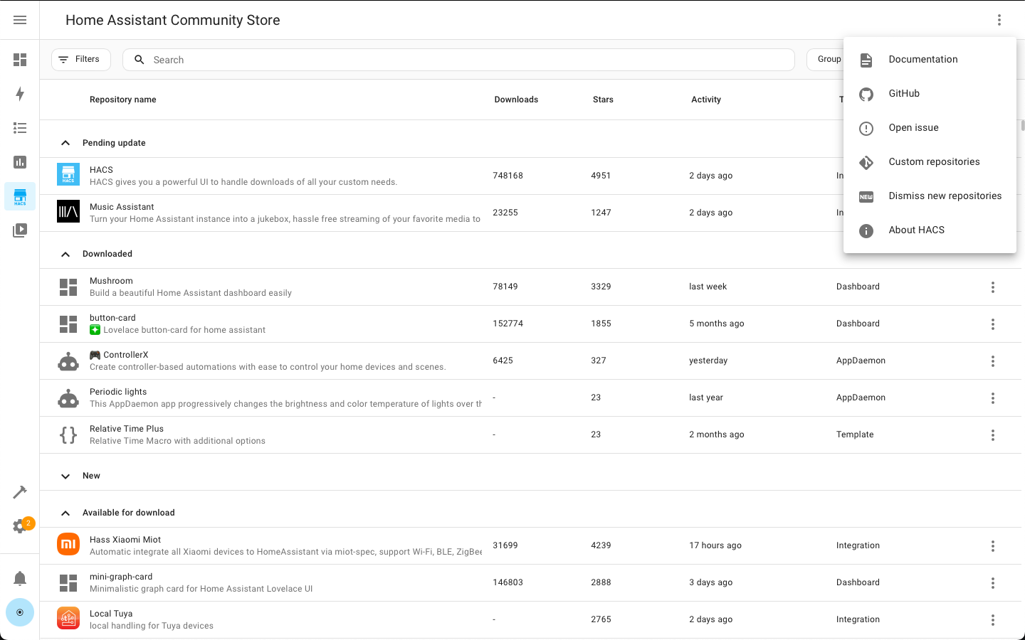The width and height of the screenshot is (1025, 640).
Task: Click the Local Tuya logo icon
Action: (68, 619)
